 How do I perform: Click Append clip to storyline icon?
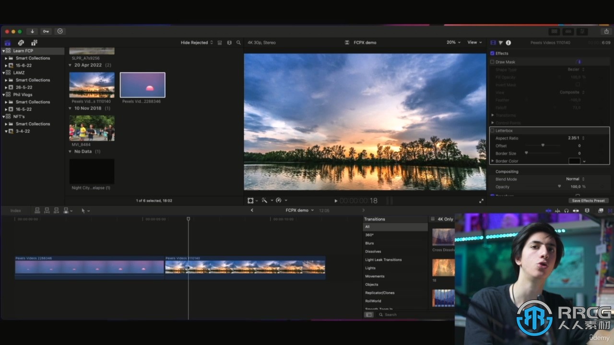point(56,210)
